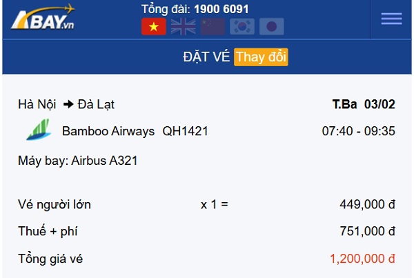This screenshot has width=414, height=278.
Task: Click the Hà Nội departure city text
Action: pyautogui.click(x=38, y=105)
